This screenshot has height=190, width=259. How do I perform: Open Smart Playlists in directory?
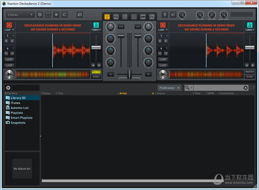(x=22, y=118)
